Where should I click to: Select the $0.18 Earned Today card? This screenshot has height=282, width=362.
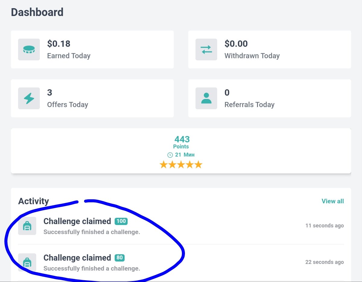pos(92,49)
